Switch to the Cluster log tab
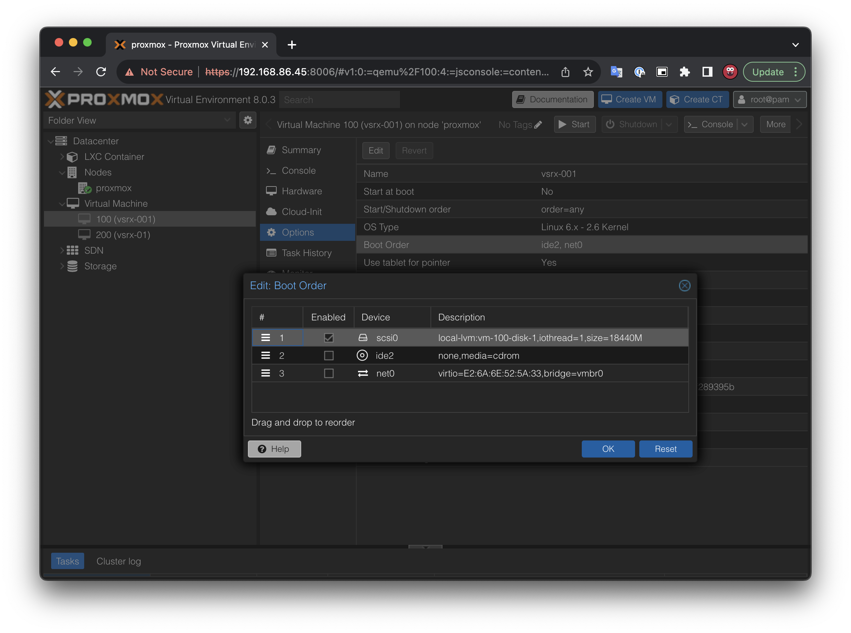Screen dimensions: 851x633 (118, 561)
